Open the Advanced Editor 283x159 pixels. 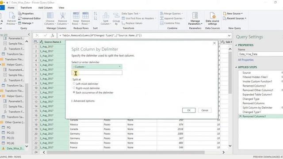point(30,19)
